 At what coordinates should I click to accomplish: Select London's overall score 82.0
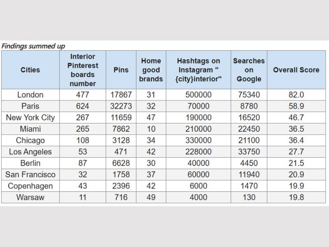coord(296,95)
